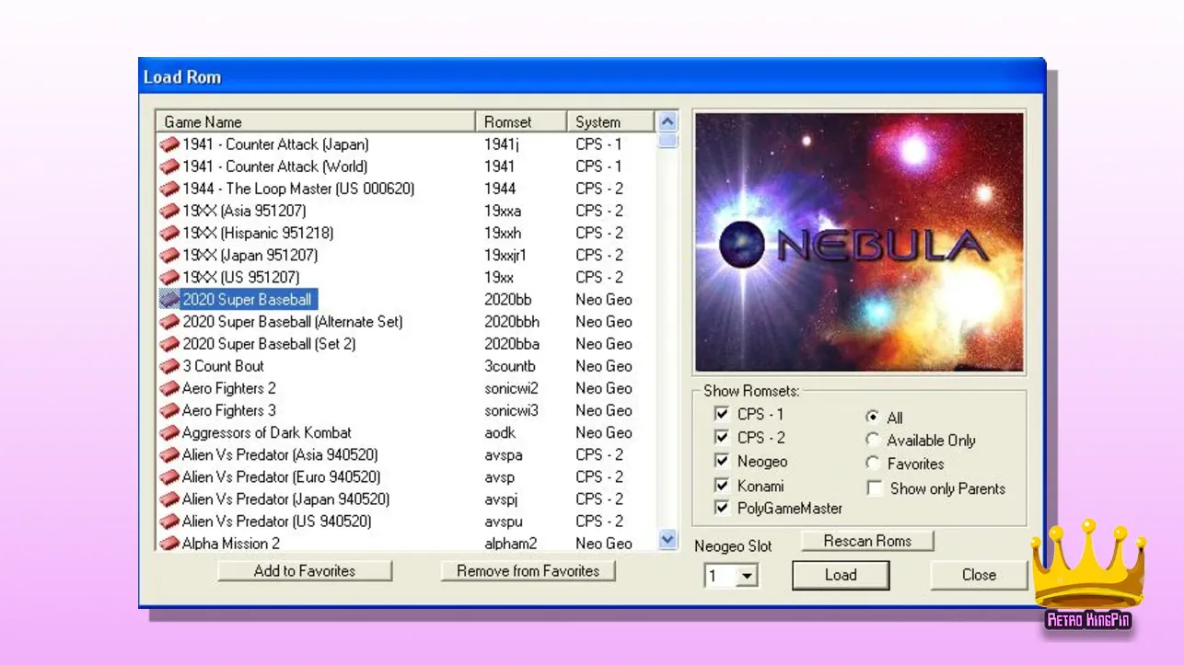
Task: Select game name Alien Vs Predator (Euro 940520)
Action: pos(282,476)
